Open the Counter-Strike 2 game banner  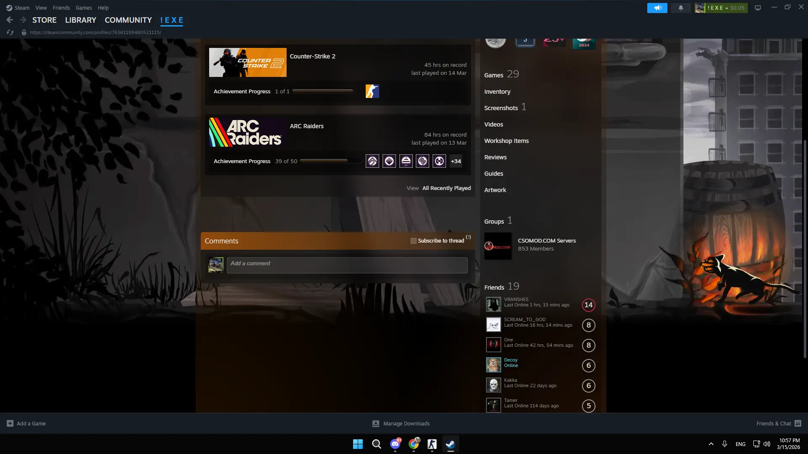click(x=248, y=62)
